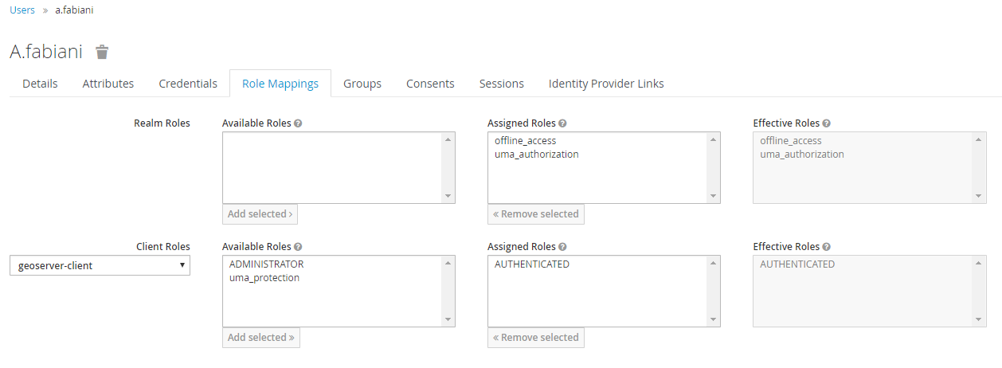Screen dimensions: 1002x368
Task: Click help icon next to Client Effective Roles
Action: [826, 247]
